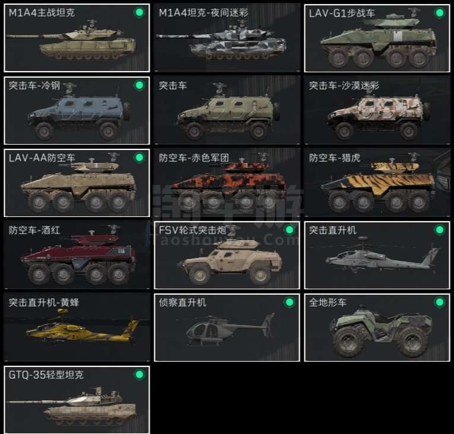Open the FSV轮式突击炮 vehicle card

(x=227, y=255)
